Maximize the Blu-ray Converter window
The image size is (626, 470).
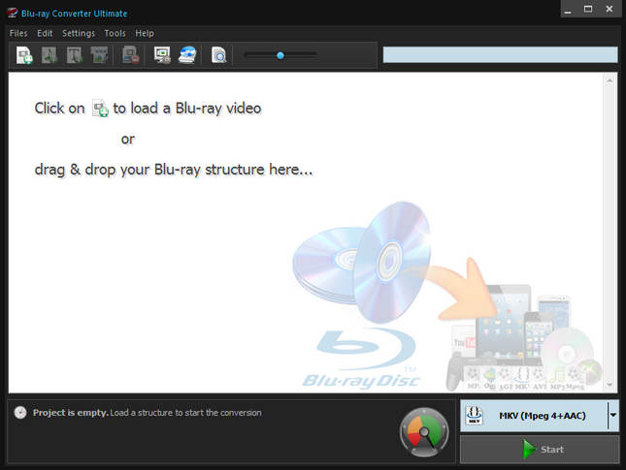pyautogui.click(x=588, y=9)
